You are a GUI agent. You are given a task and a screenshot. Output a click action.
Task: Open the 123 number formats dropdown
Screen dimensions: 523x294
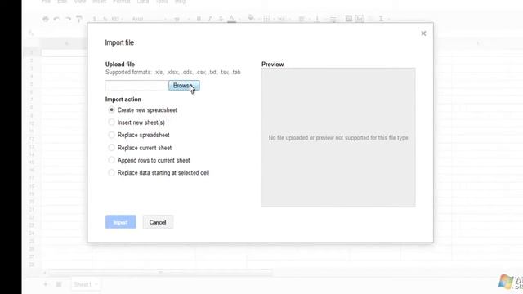click(x=116, y=19)
